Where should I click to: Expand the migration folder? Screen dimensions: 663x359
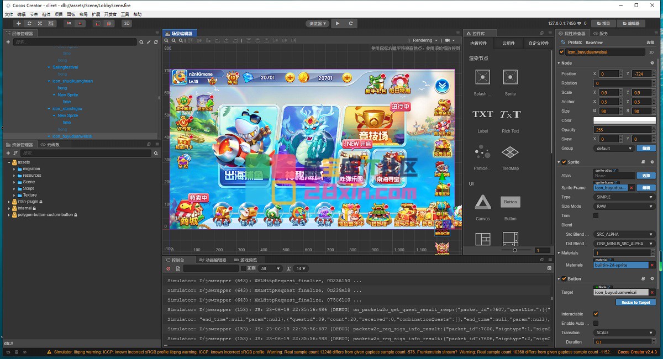14,169
